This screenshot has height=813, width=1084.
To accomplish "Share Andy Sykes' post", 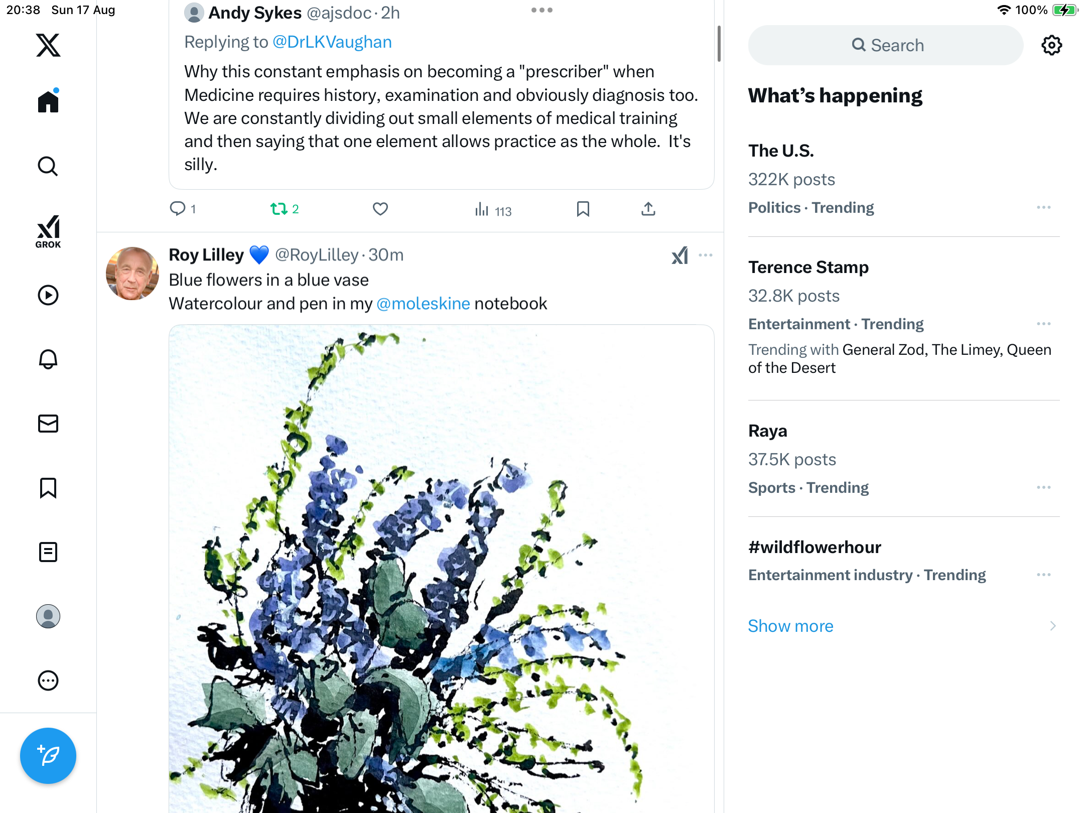I will click(x=648, y=209).
